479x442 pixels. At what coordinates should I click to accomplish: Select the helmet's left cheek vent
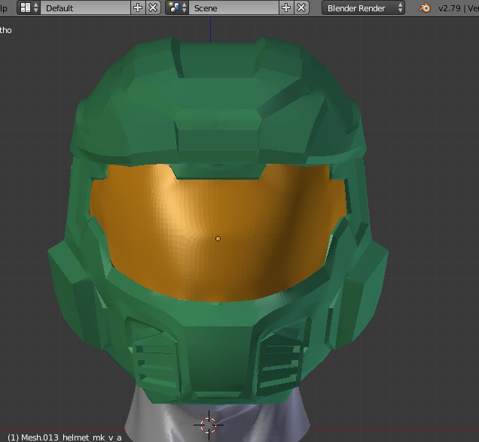pyautogui.click(x=157, y=362)
